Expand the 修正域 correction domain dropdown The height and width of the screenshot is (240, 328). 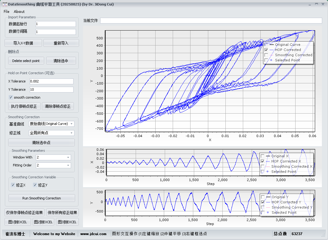pyautogui.click(x=51, y=133)
